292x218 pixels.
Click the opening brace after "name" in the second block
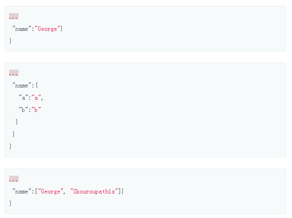[36, 85]
